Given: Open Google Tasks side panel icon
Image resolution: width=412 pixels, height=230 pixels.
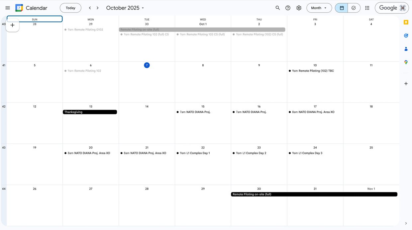Looking at the screenshot, I should coord(406,35).
